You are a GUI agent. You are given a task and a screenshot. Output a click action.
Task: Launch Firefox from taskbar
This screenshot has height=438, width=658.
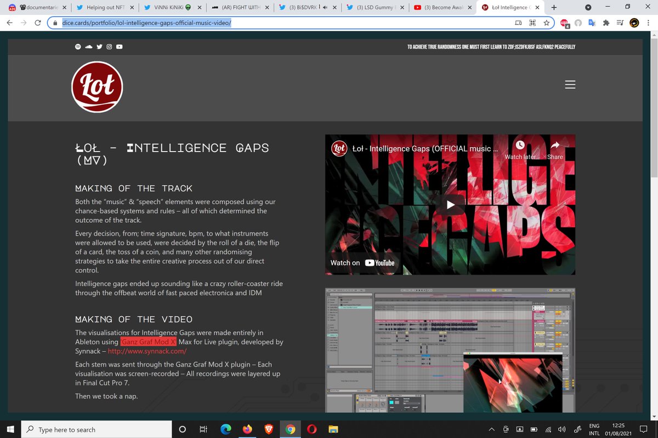pos(247,429)
